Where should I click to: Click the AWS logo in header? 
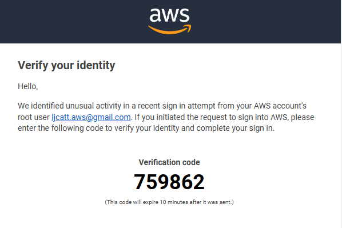[169, 21]
